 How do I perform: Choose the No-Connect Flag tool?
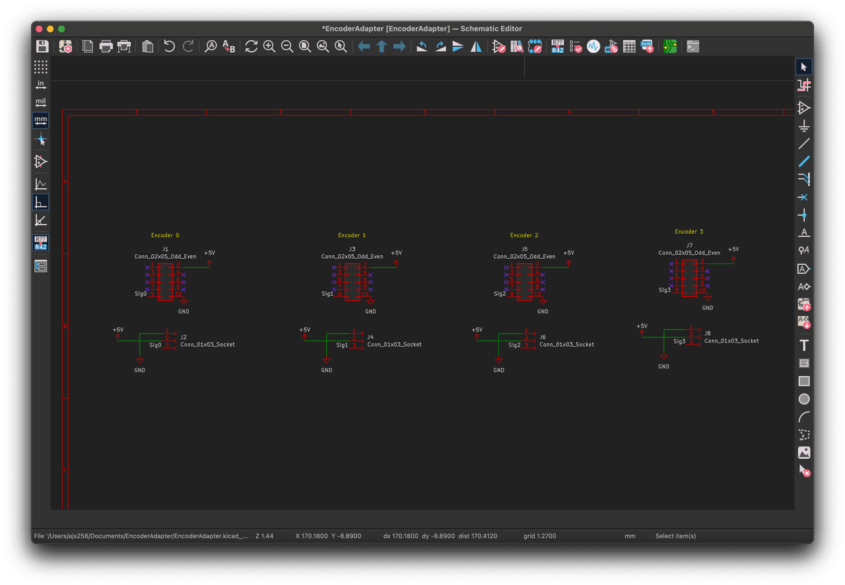point(803,197)
